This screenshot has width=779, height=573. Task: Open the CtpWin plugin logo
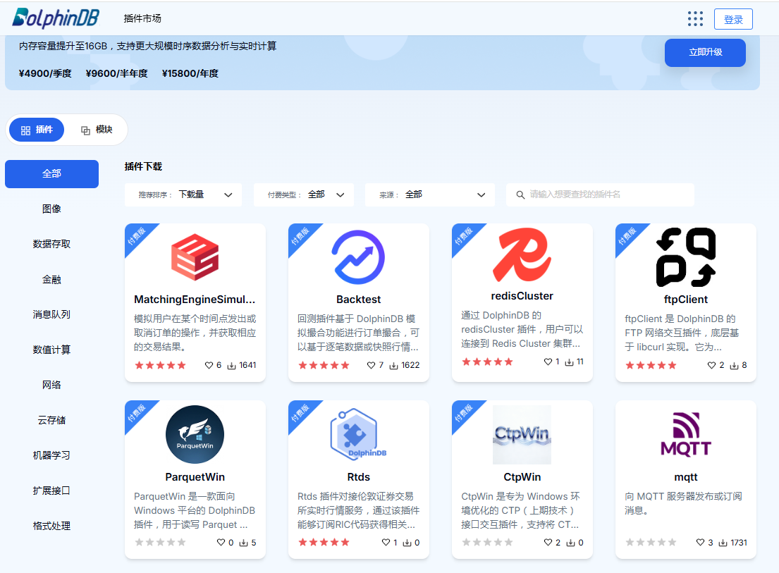pos(522,434)
